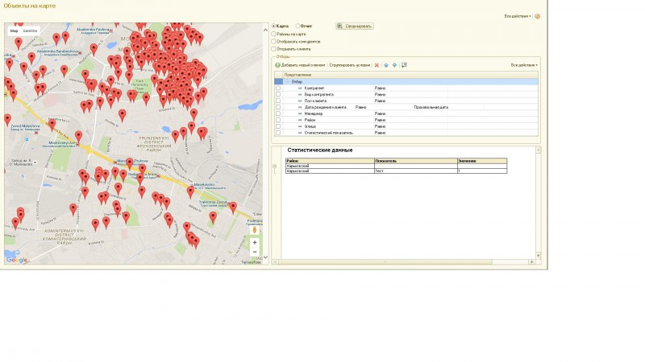Click the map zoom in plus button
The width and height of the screenshot is (645, 362).
click(255, 242)
